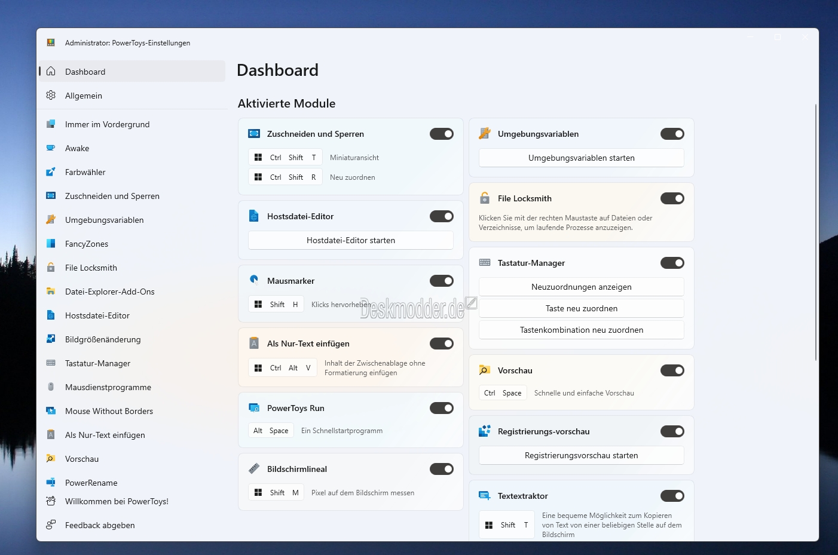Screen dimensions: 838x555
Task: Toggle the PowerToys Run switch
Action: [x=441, y=408]
